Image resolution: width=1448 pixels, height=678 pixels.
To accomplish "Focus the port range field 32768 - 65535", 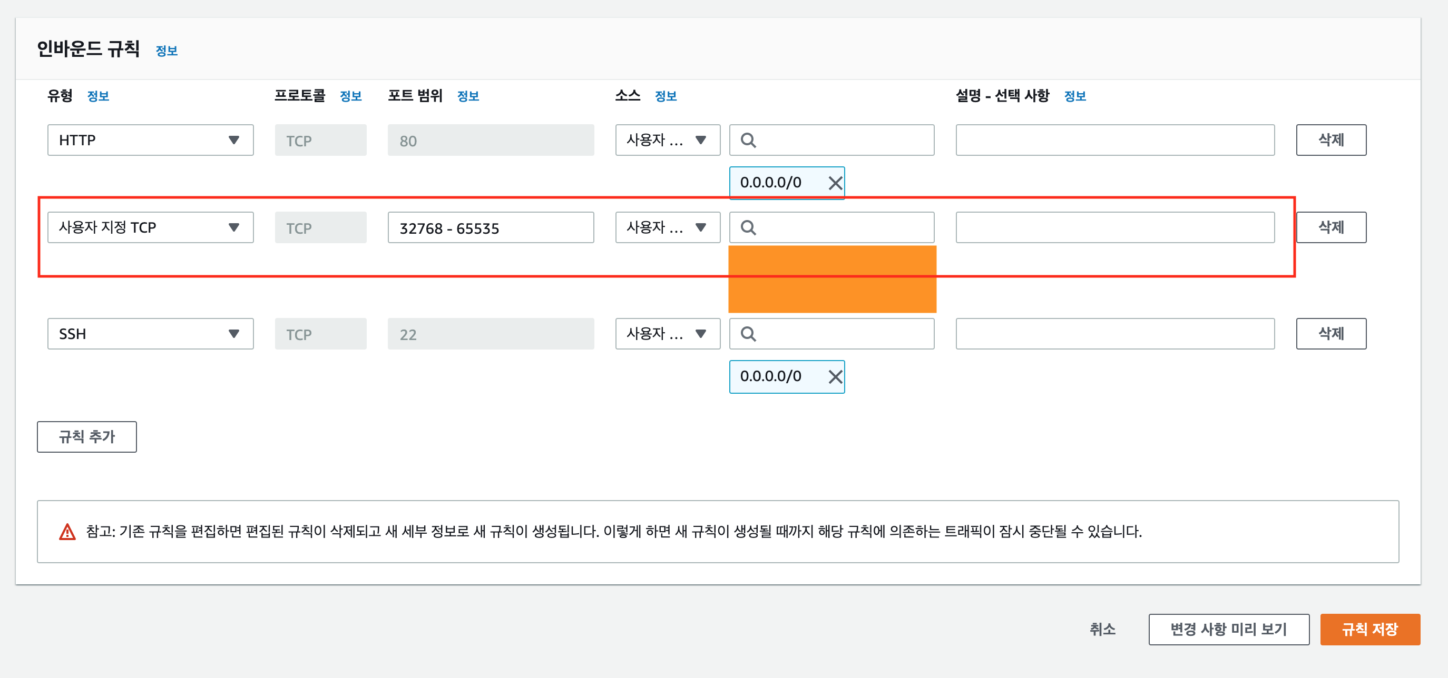I will click(490, 228).
